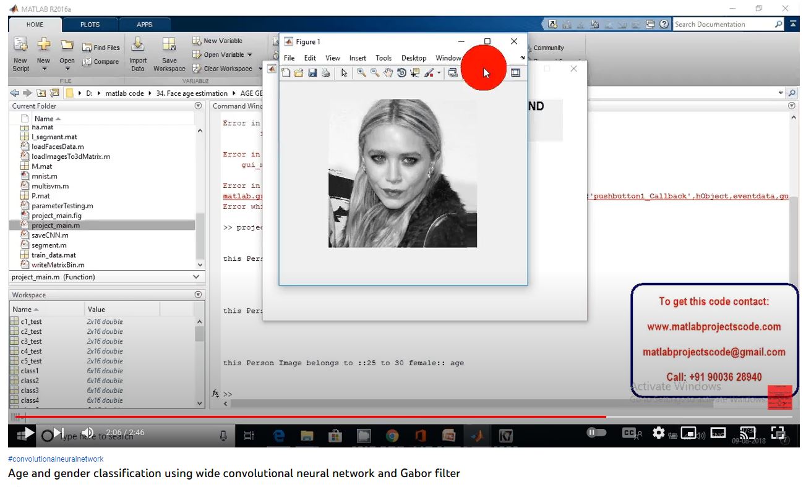The height and width of the screenshot is (487, 806).
Task: Select the Pan hand tool in Figure 1
Action: (388, 73)
